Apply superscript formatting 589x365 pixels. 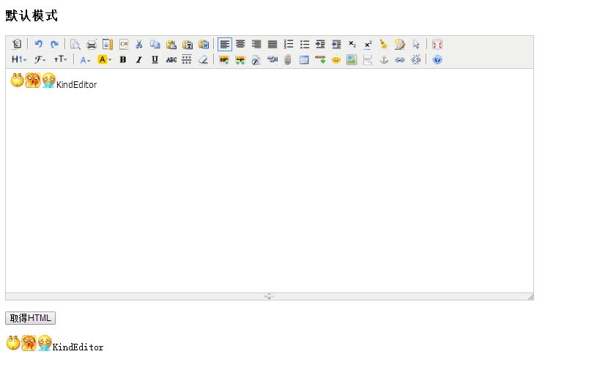(368, 44)
